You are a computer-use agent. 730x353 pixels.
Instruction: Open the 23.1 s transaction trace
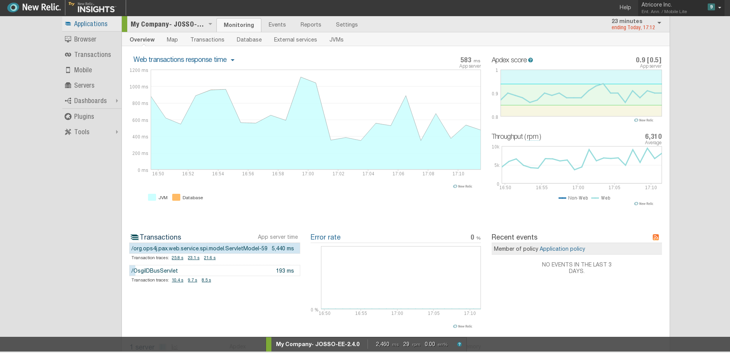tap(193, 258)
